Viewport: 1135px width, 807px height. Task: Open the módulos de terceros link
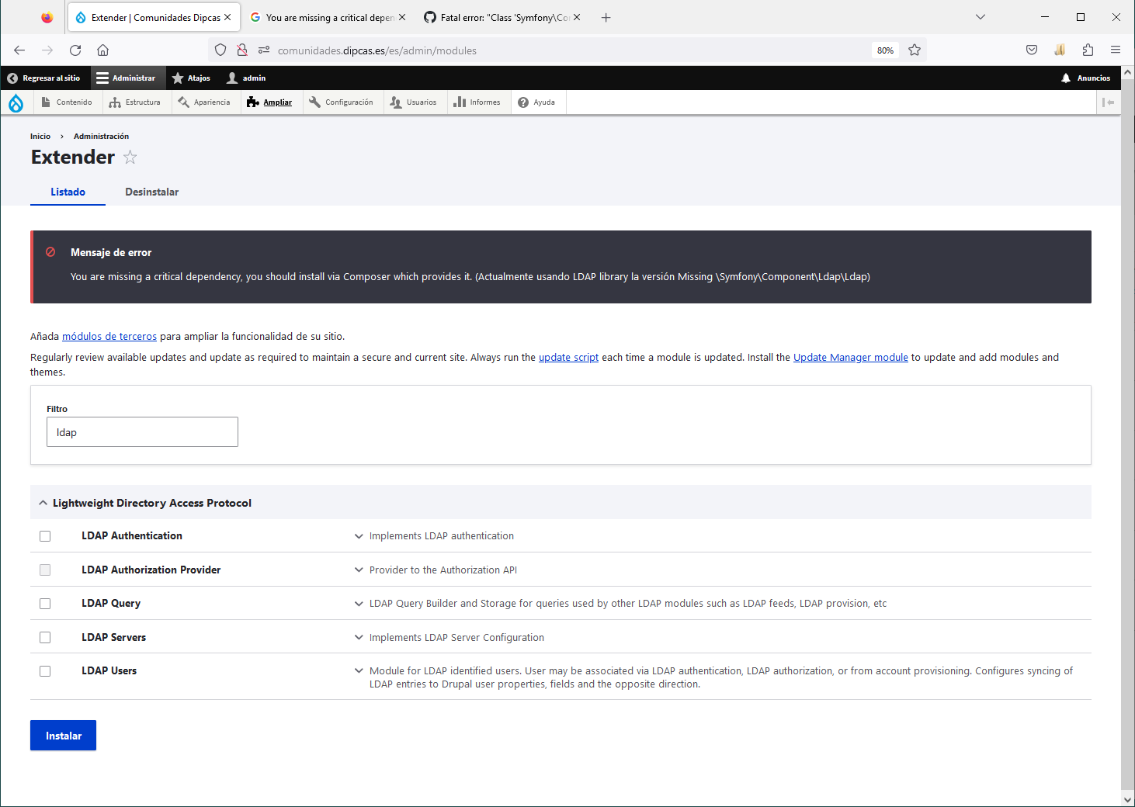click(x=109, y=337)
